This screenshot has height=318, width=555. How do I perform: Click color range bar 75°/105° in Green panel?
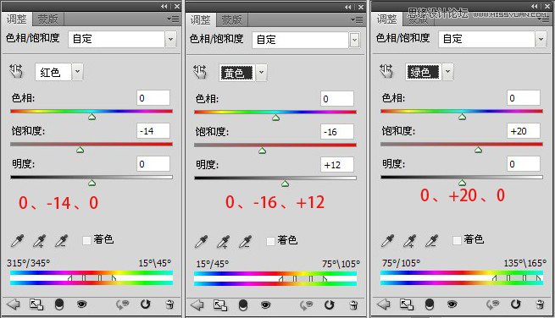pyautogui.click(x=462, y=277)
